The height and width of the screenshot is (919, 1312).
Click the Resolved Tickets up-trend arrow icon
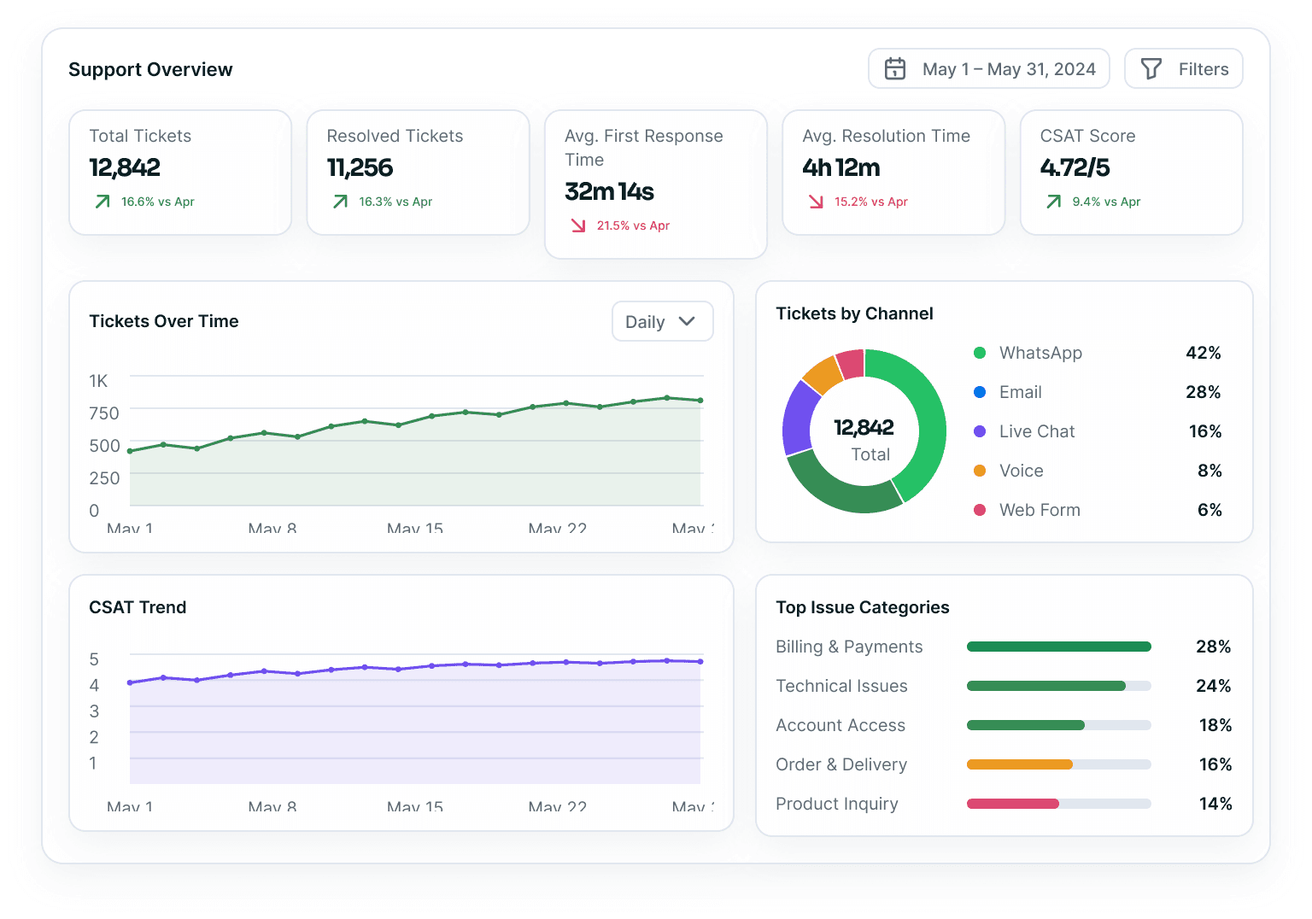(340, 202)
